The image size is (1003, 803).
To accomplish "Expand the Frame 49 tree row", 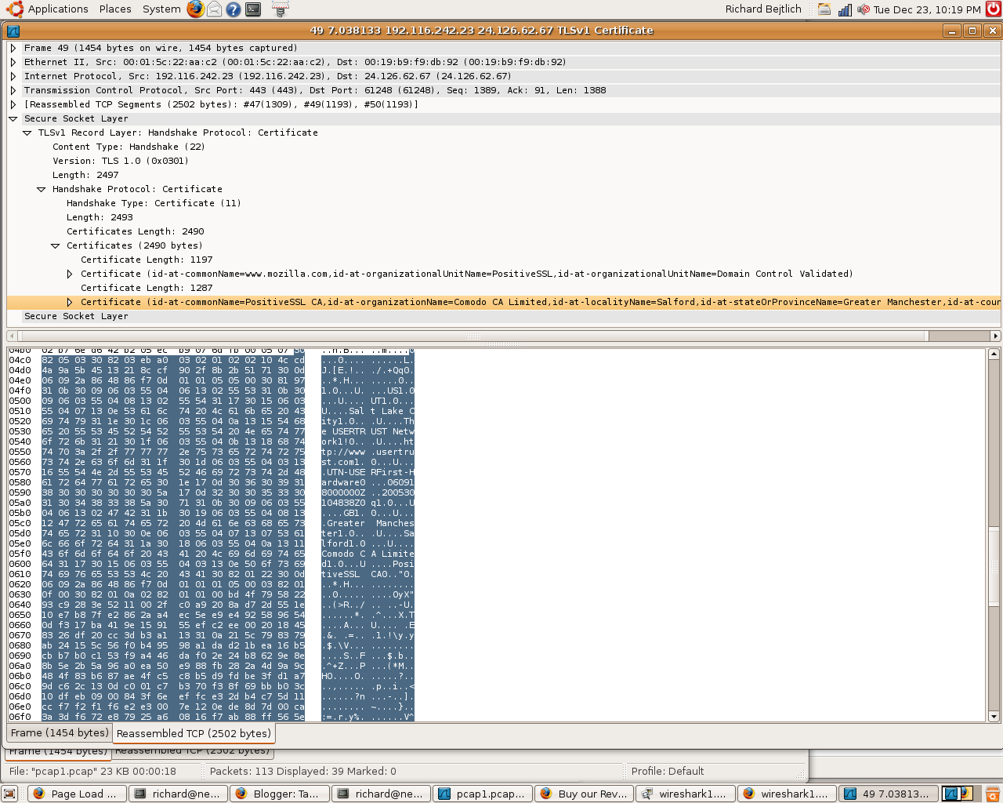I will click(x=13, y=48).
